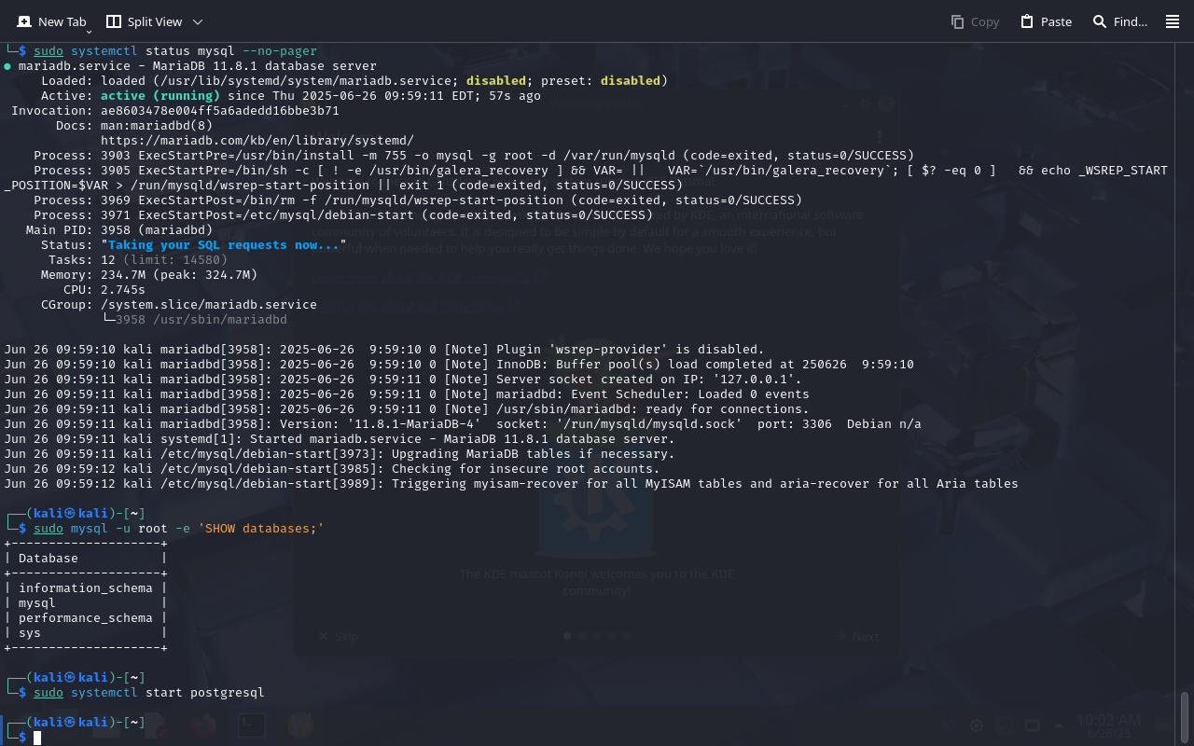The image size is (1194, 746).
Task: Click the Split View toolbar button
Action: tap(145, 21)
